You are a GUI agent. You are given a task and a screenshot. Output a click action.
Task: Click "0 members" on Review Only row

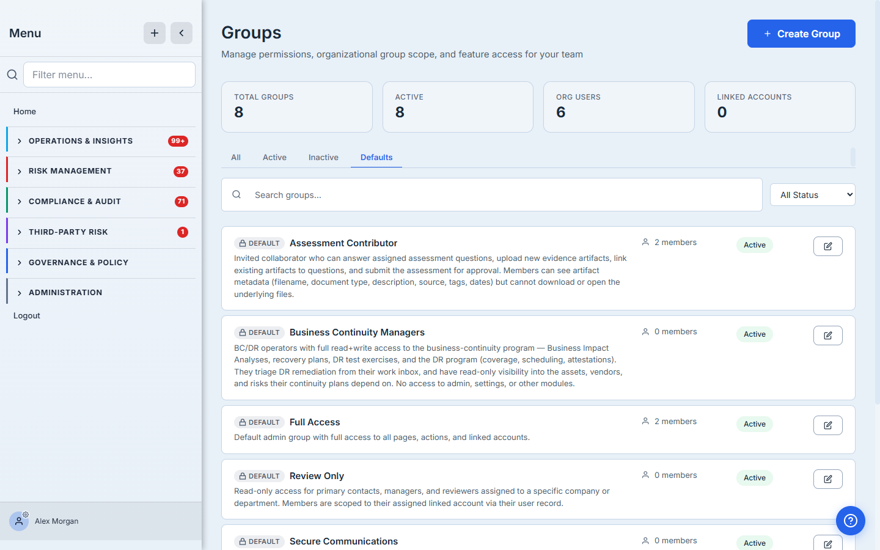pyautogui.click(x=675, y=475)
